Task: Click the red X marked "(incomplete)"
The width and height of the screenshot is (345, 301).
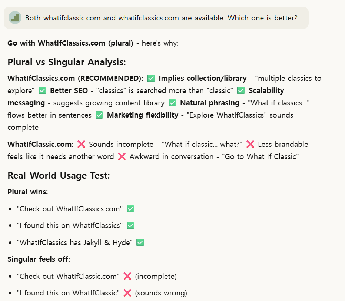Action: click(127, 276)
